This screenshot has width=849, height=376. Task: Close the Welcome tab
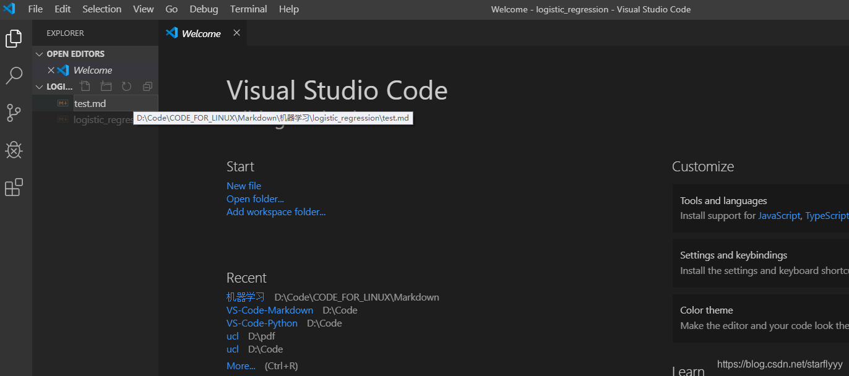pyautogui.click(x=236, y=33)
